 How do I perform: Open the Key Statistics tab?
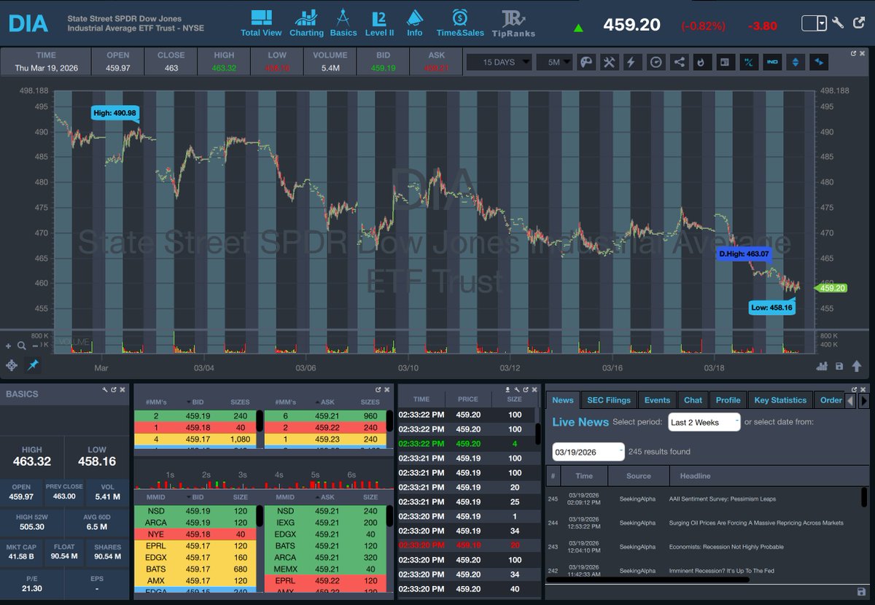pos(779,399)
